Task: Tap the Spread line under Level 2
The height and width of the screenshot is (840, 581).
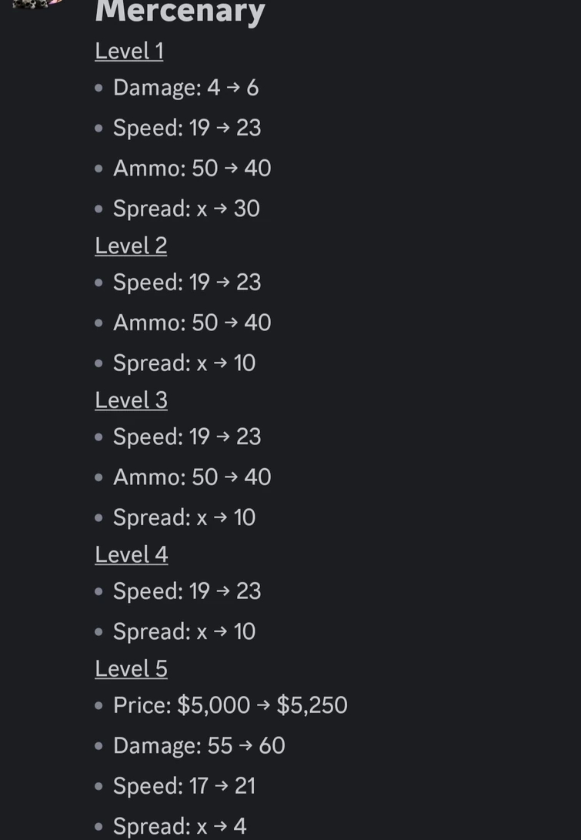Action: pos(184,363)
